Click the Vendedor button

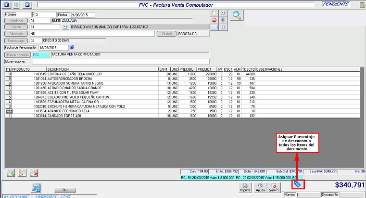[x=16, y=21]
